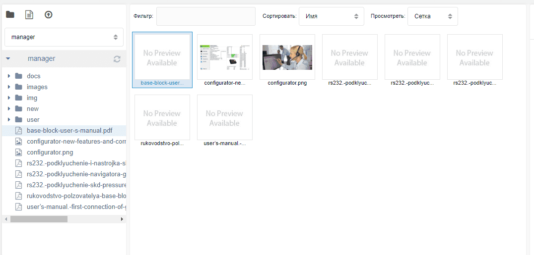
Task: Click the rukovodstvo-pol... file name label
Action: [162, 143]
